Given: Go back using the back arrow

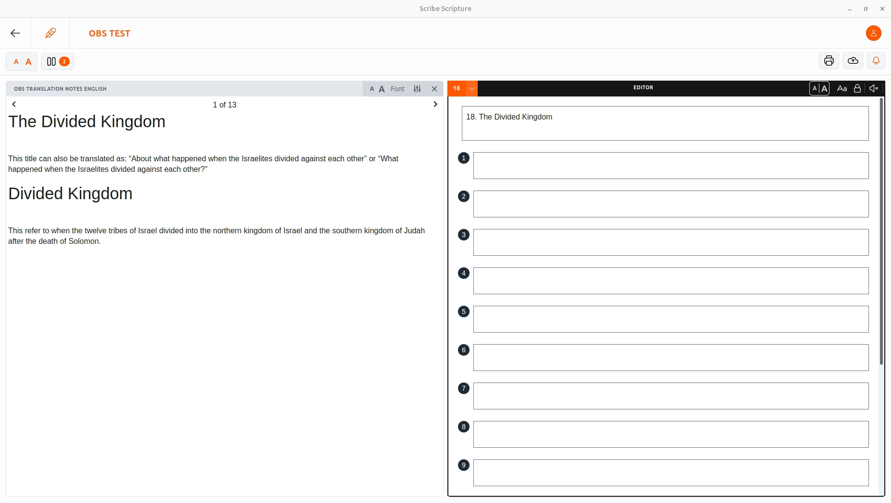Looking at the screenshot, I should point(15,33).
